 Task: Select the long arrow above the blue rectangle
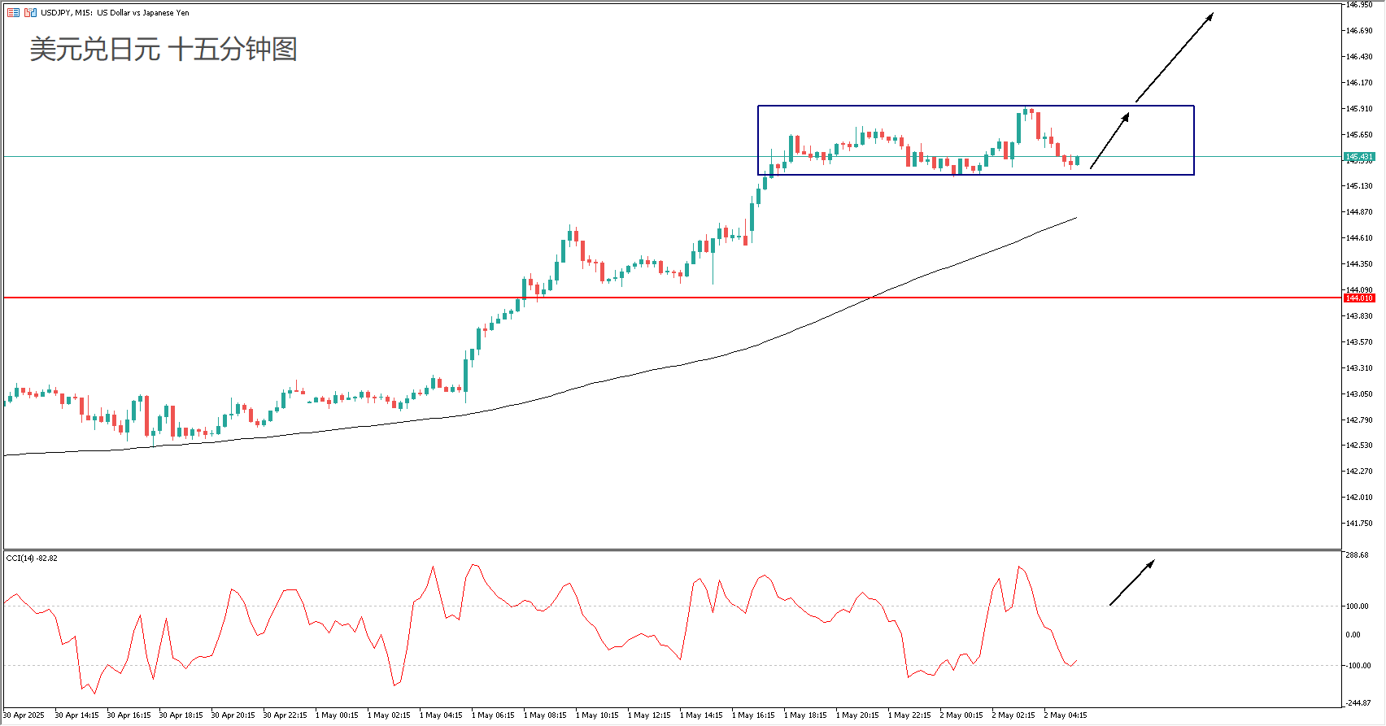(1174, 58)
